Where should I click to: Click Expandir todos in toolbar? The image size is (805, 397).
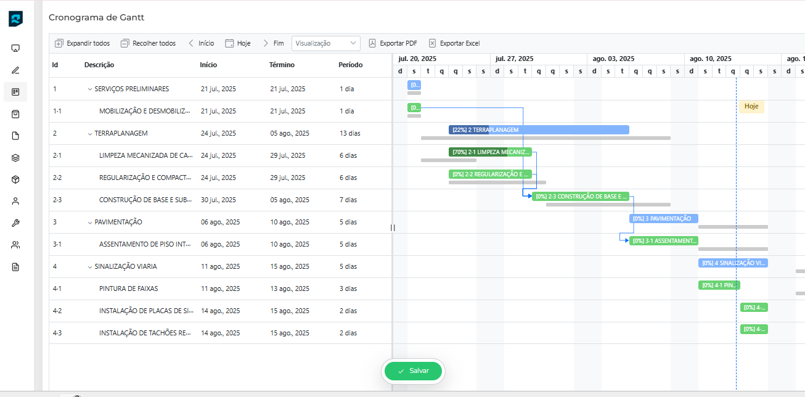83,43
